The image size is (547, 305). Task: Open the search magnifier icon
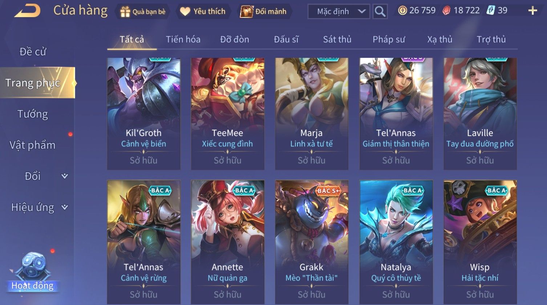(x=380, y=12)
